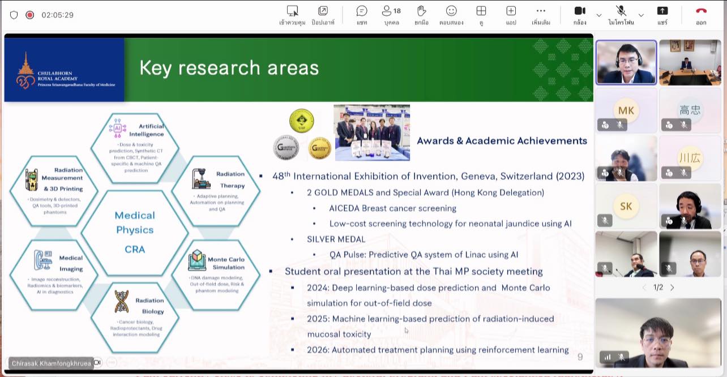Show the participants list with 18 people

click(391, 15)
